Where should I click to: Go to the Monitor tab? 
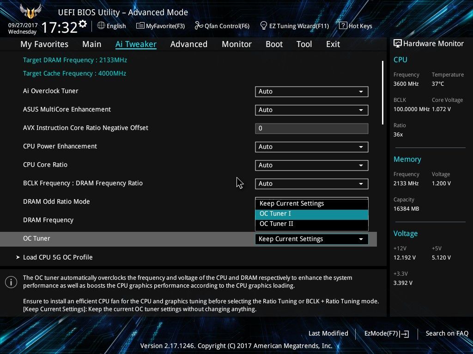point(236,44)
